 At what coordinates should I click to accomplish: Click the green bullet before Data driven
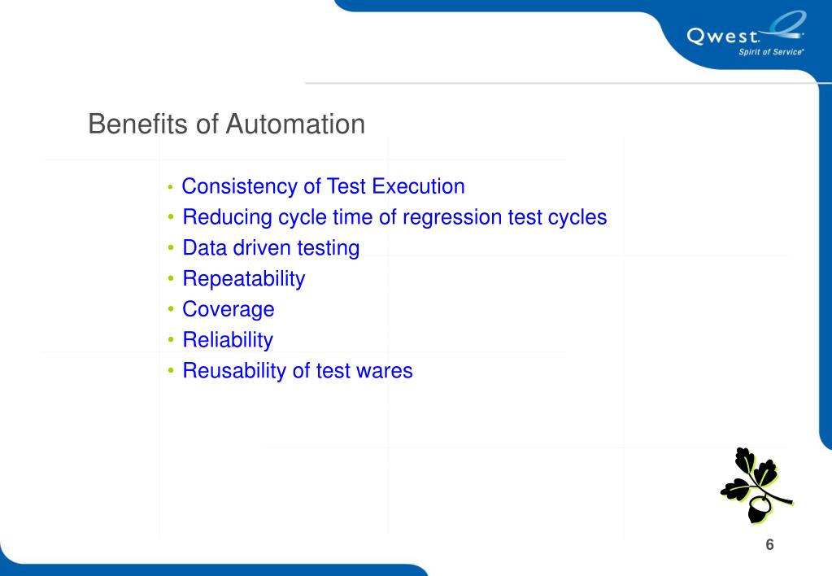[170, 247]
